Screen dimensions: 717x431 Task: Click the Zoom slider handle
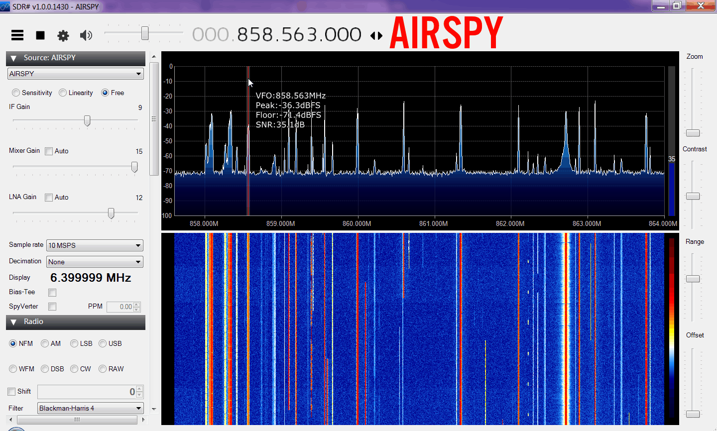coord(693,133)
